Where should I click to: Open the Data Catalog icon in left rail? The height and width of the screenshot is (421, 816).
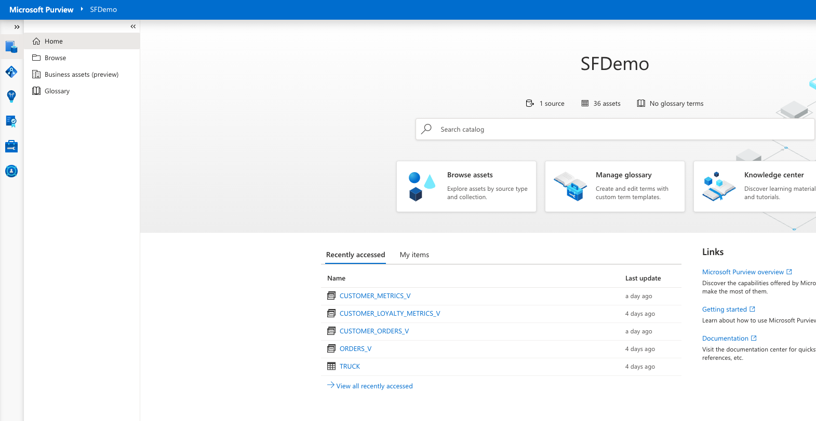click(11, 47)
